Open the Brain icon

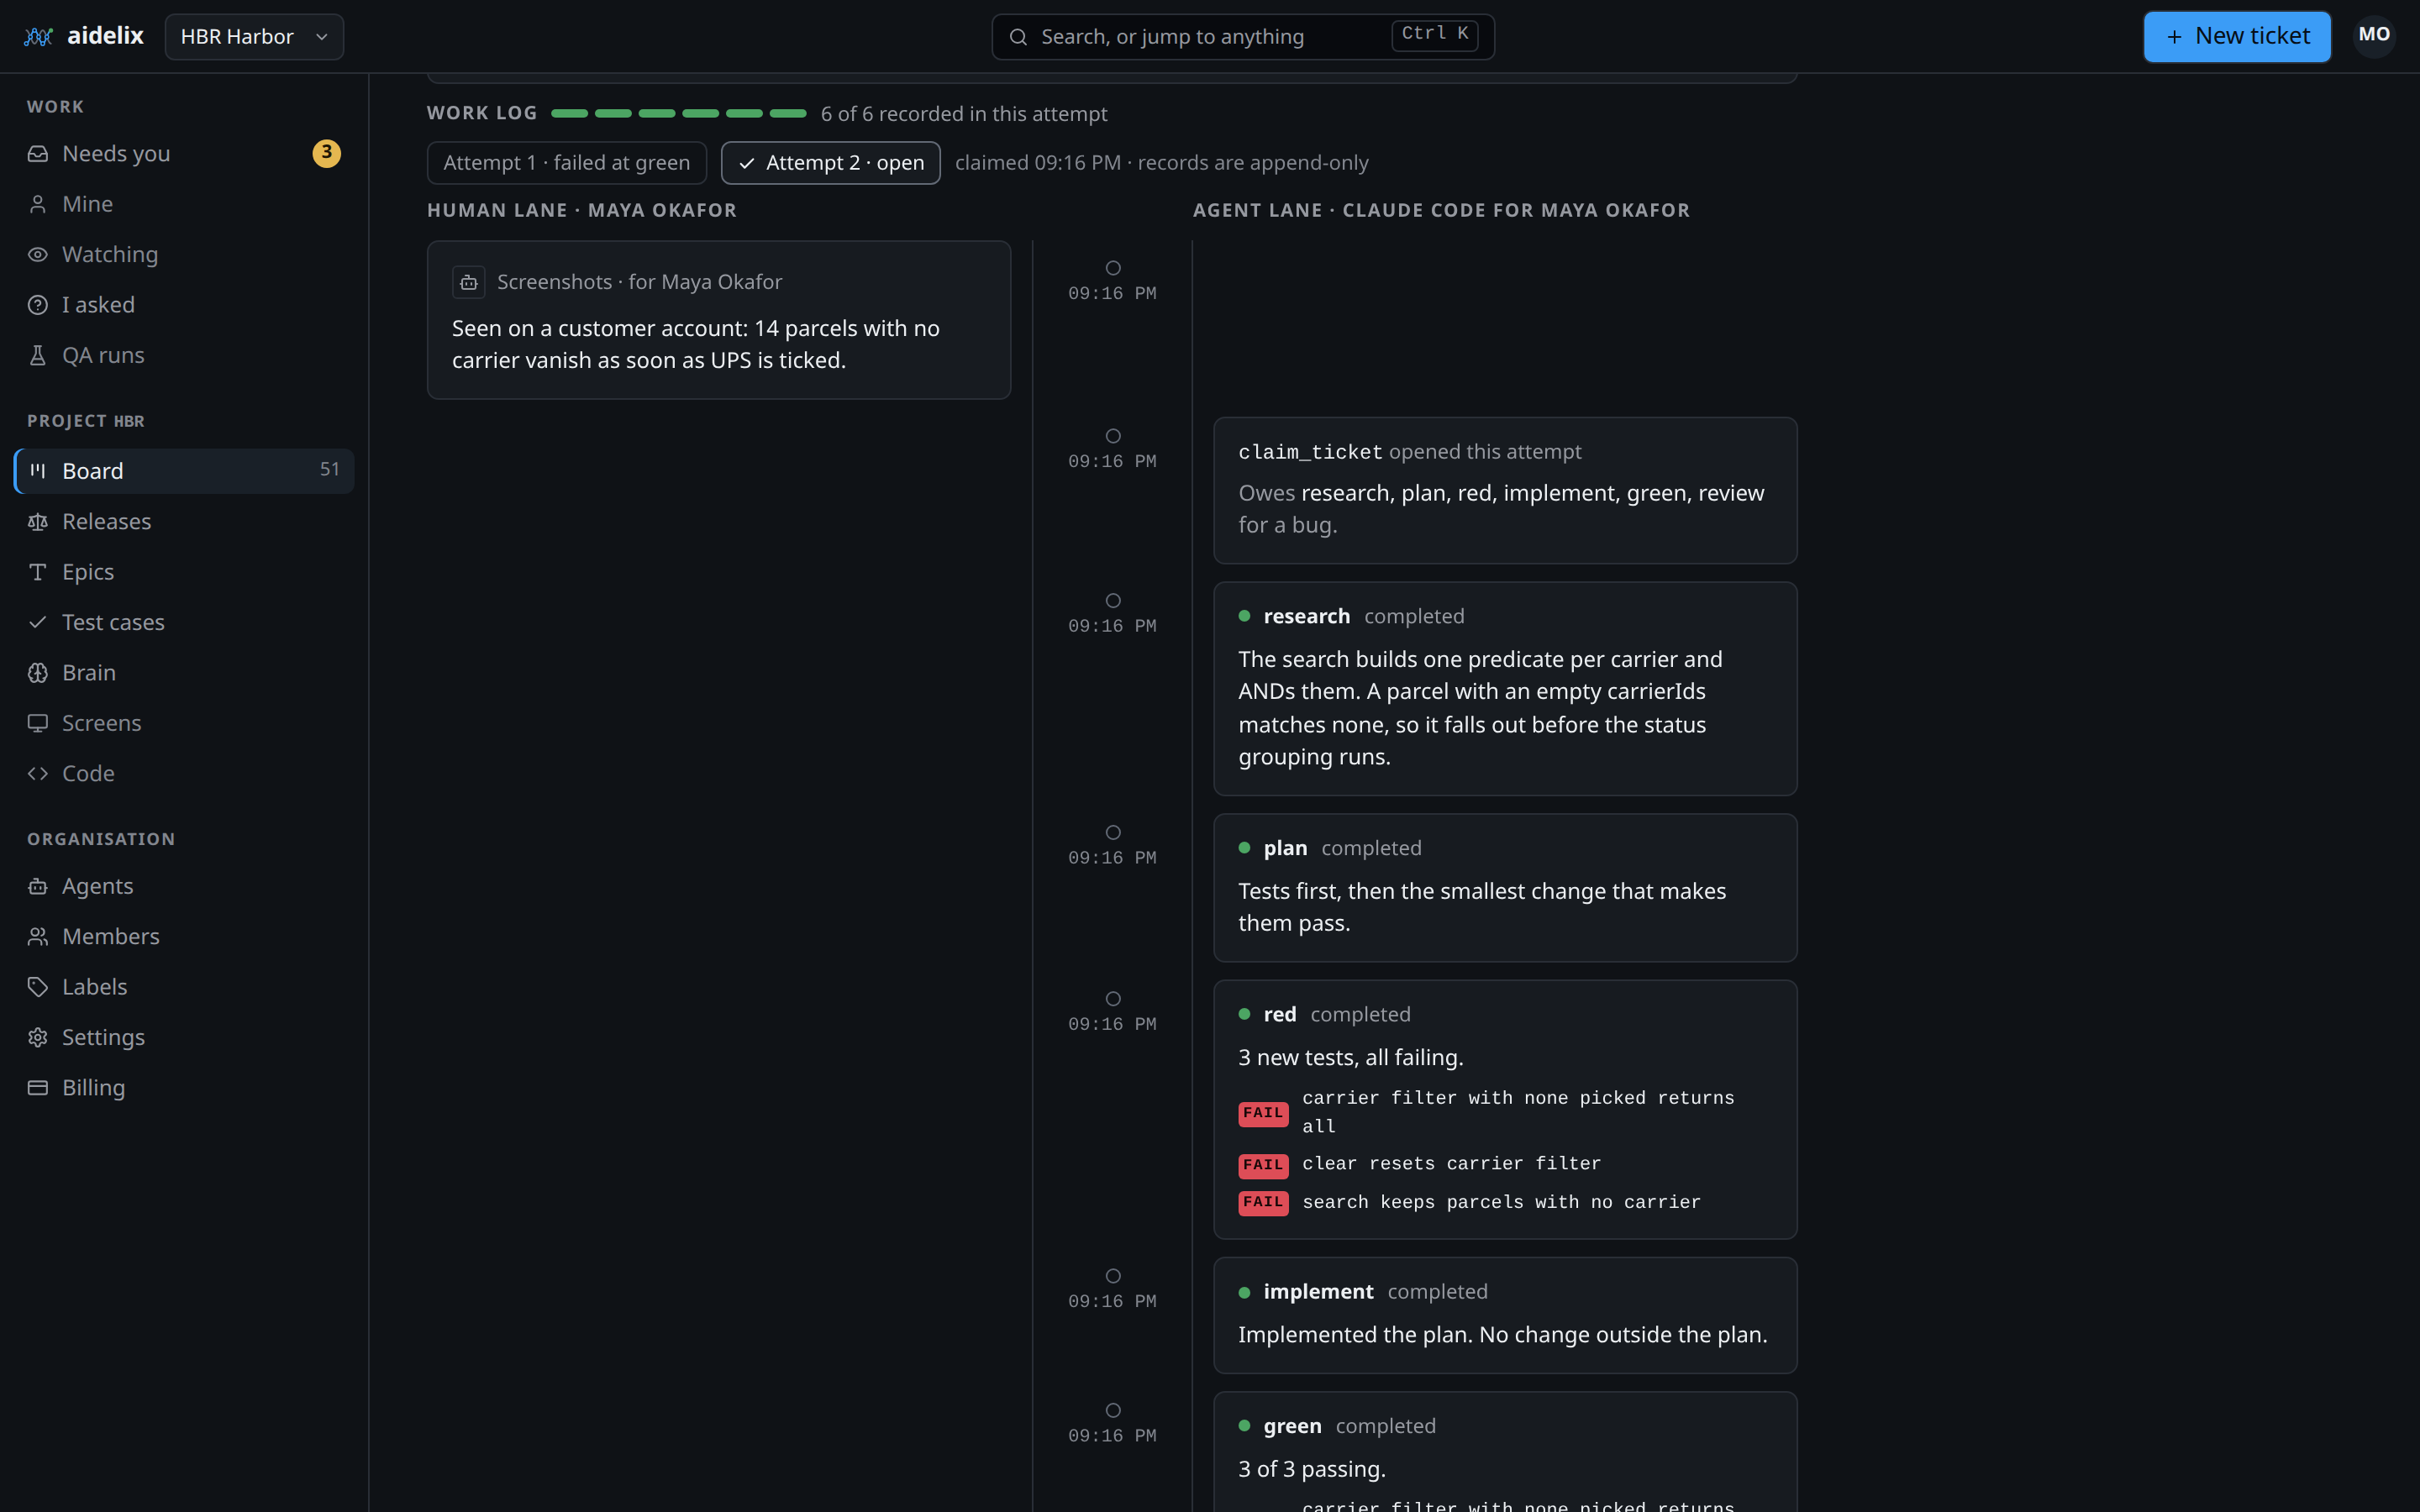coord(38,673)
